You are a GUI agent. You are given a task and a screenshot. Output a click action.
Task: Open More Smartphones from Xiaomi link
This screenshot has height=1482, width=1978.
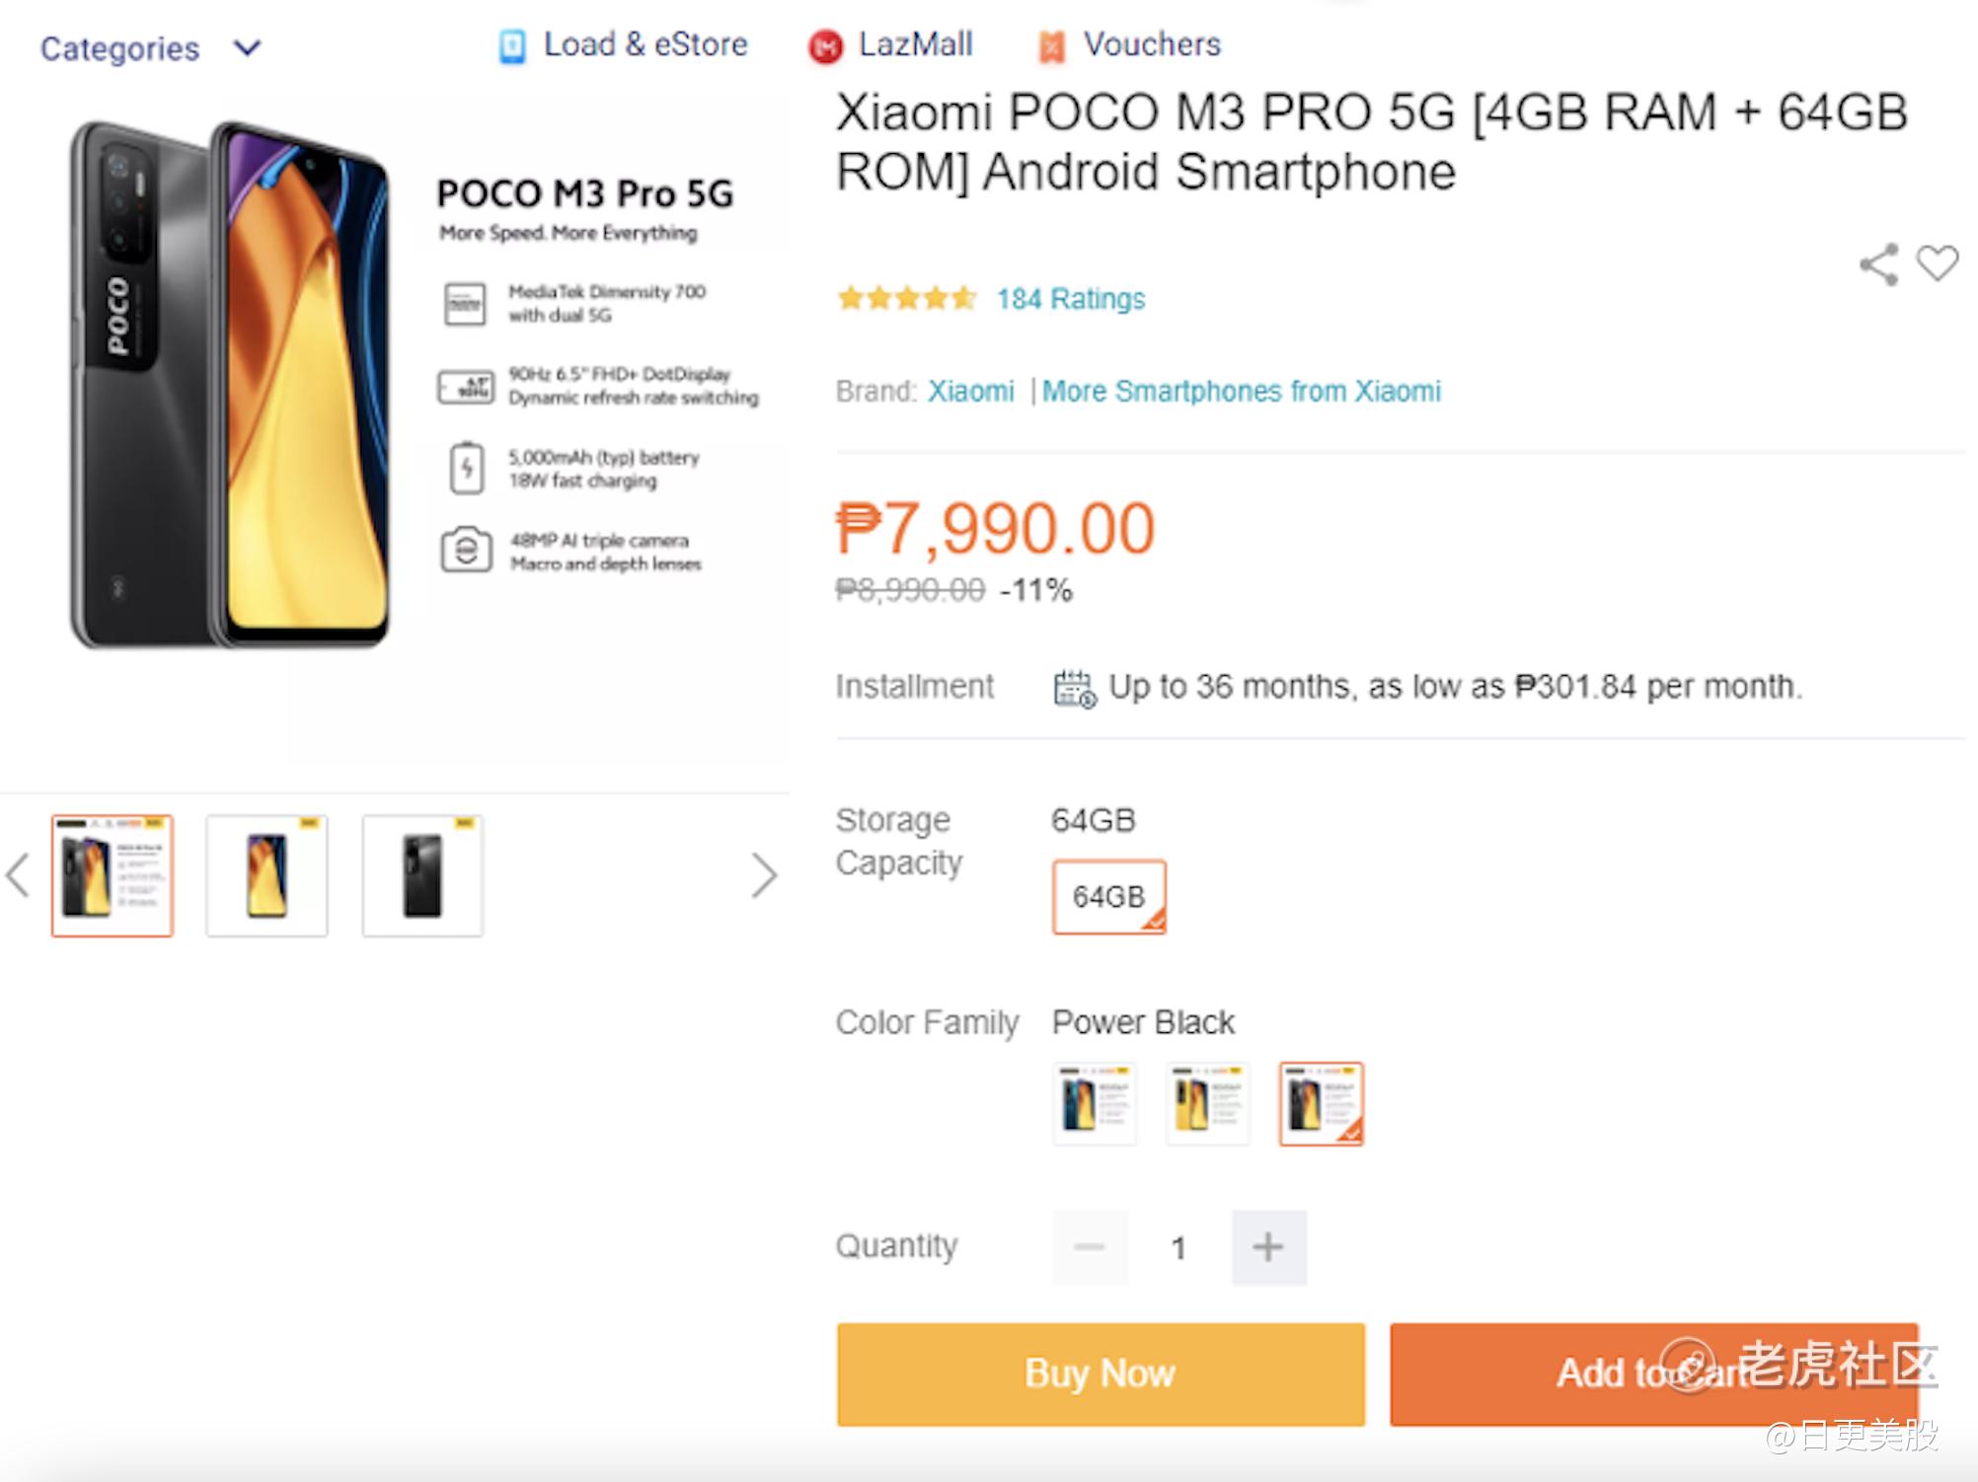pyautogui.click(x=1241, y=392)
